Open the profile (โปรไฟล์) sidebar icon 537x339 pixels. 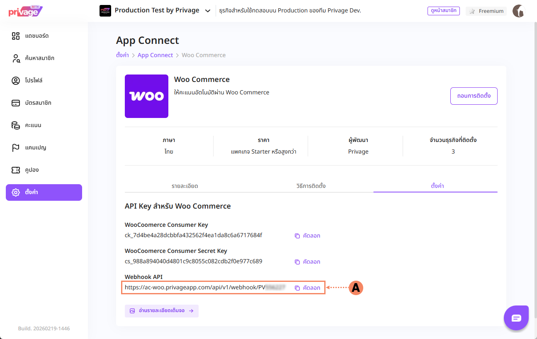(x=16, y=81)
